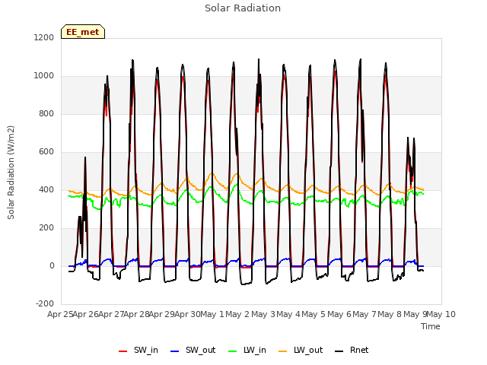
Task: Click the May 10 x-axis tick label
Action: pyautogui.click(x=441, y=314)
